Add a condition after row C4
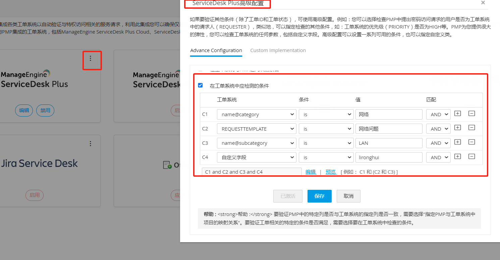The height and width of the screenshot is (260, 500). [x=457, y=157]
